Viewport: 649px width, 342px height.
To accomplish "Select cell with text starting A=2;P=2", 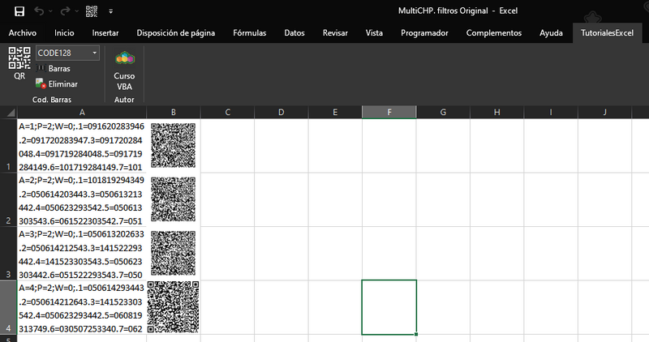I will click(82, 199).
